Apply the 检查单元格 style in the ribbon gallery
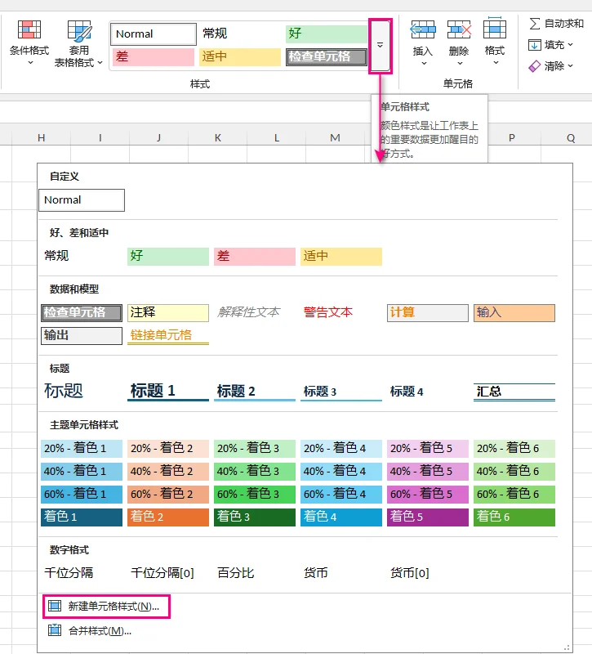The height and width of the screenshot is (654, 592). [327, 56]
